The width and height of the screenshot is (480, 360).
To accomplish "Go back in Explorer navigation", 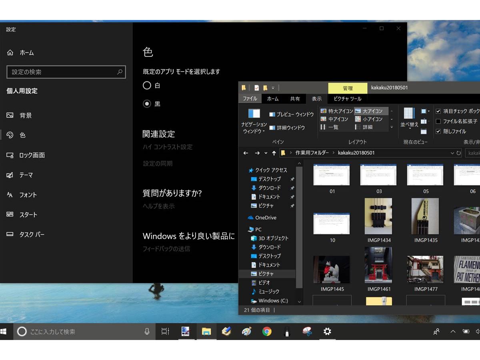I will pyautogui.click(x=246, y=153).
